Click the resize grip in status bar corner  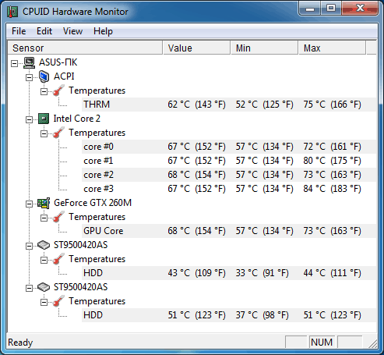point(372,343)
